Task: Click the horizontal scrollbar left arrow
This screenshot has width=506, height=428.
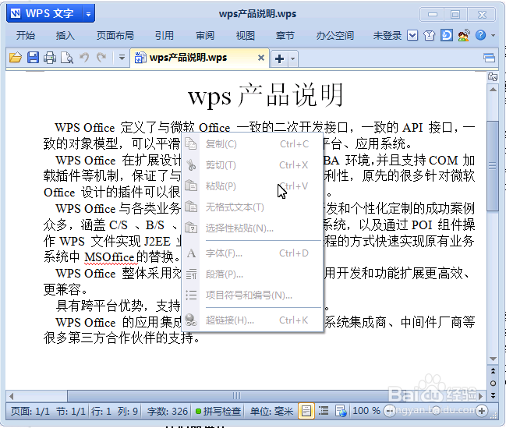Action: click(x=12, y=396)
